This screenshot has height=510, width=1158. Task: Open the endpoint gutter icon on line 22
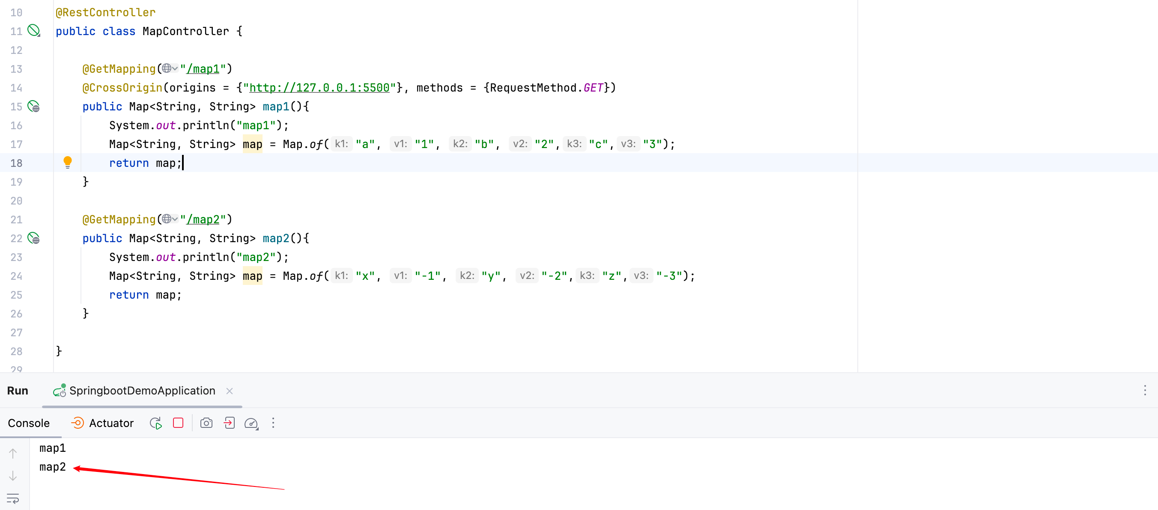(34, 238)
